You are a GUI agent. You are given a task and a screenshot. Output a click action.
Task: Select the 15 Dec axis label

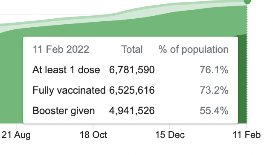pyautogui.click(x=170, y=135)
